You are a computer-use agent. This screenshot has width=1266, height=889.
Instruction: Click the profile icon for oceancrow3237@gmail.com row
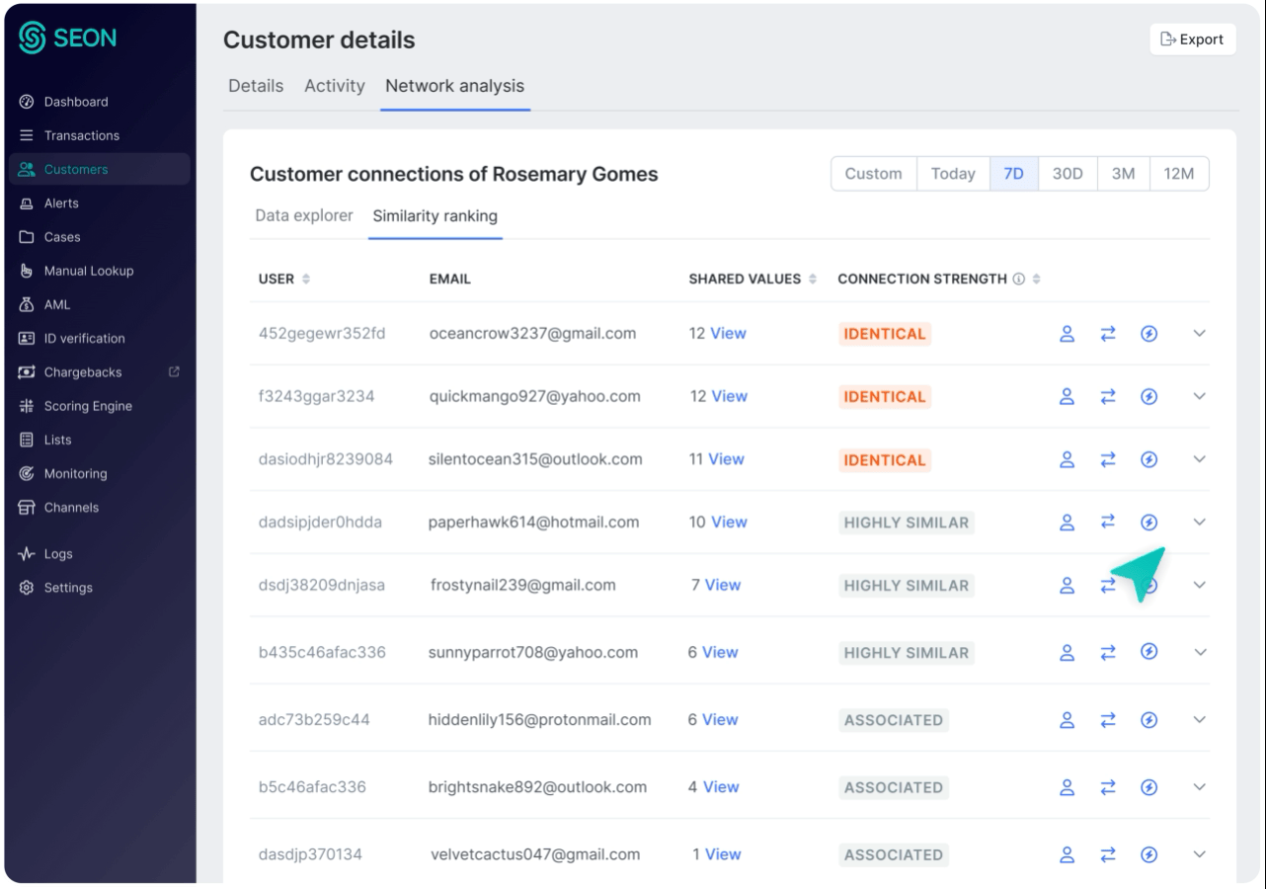point(1067,334)
